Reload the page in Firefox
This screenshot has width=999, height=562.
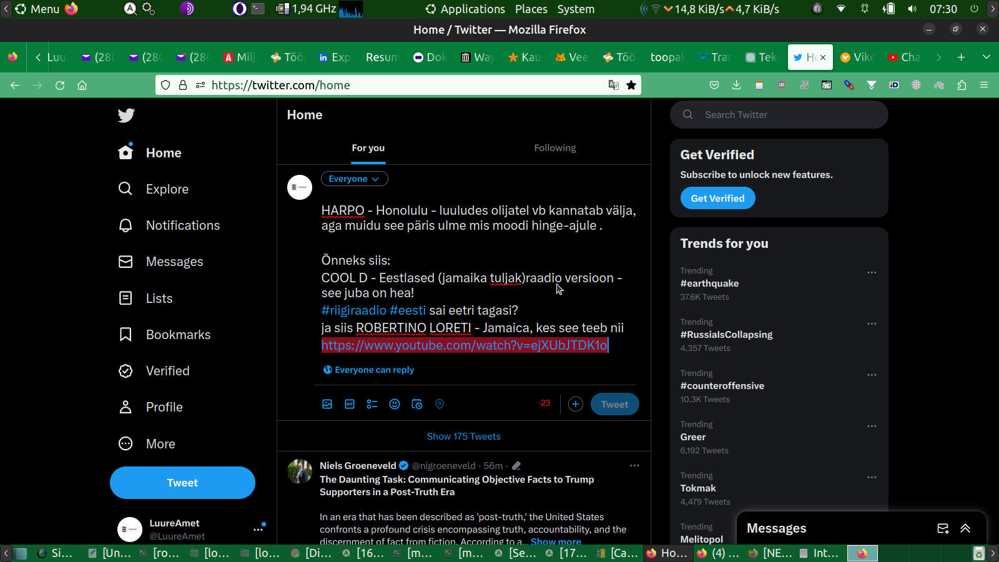pyautogui.click(x=60, y=85)
